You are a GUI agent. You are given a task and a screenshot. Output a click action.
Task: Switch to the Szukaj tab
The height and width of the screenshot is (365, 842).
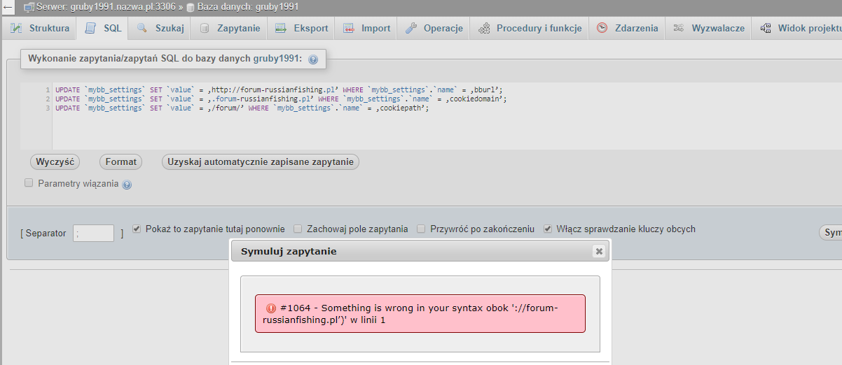(160, 29)
